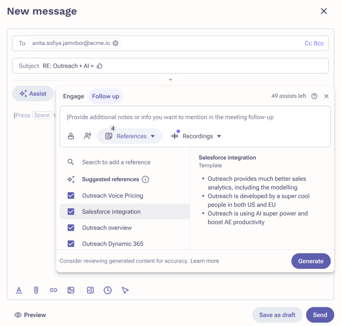Switch to the Follow up tab
This screenshot has width=341, height=326.
tap(106, 96)
